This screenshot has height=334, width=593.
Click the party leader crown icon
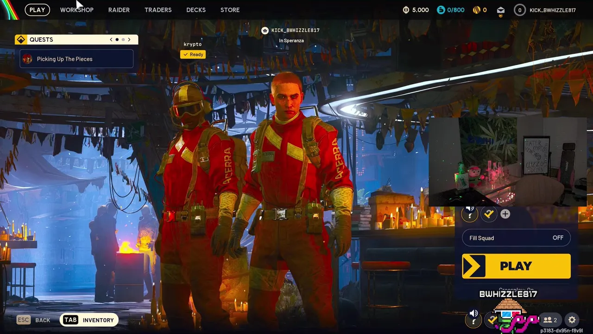point(265,31)
